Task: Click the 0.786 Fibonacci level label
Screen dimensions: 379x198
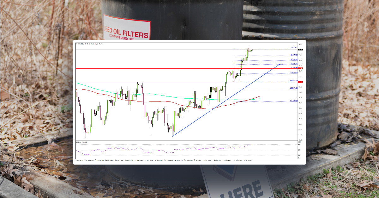Action: [x=293, y=72]
